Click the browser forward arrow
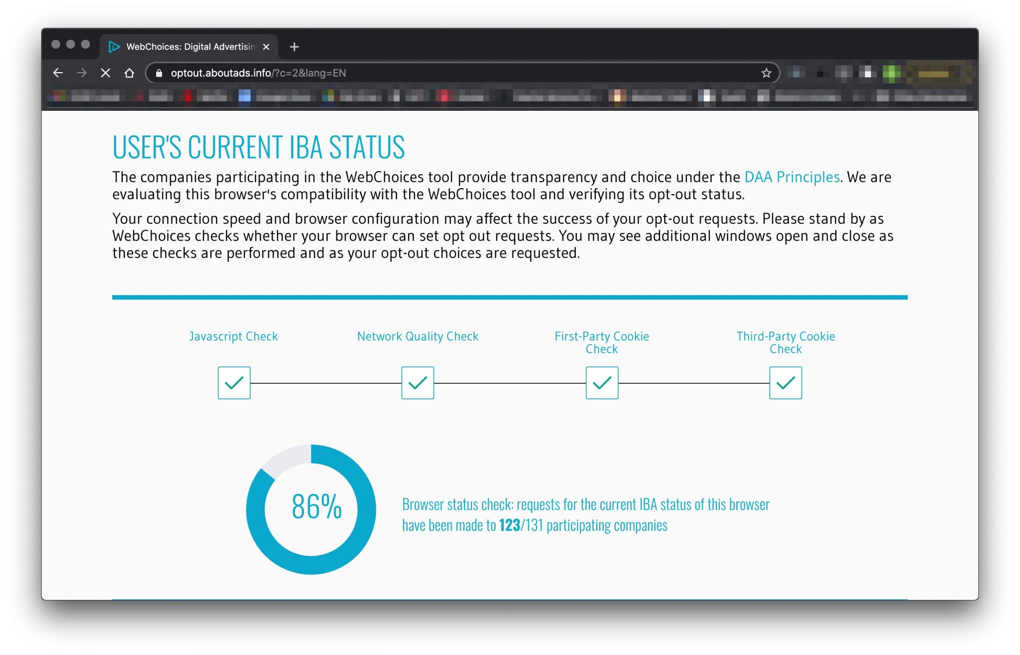The height and width of the screenshot is (655, 1020). (82, 73)
